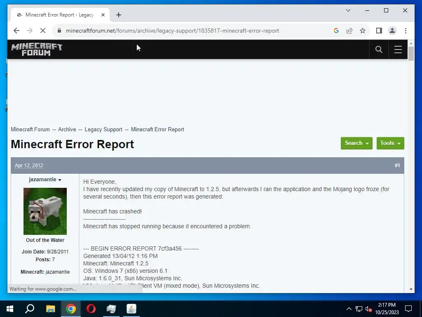Share this page using the share icon
Image resolution: width=422 pixels, height=317 pixels.
coord(349,31)
